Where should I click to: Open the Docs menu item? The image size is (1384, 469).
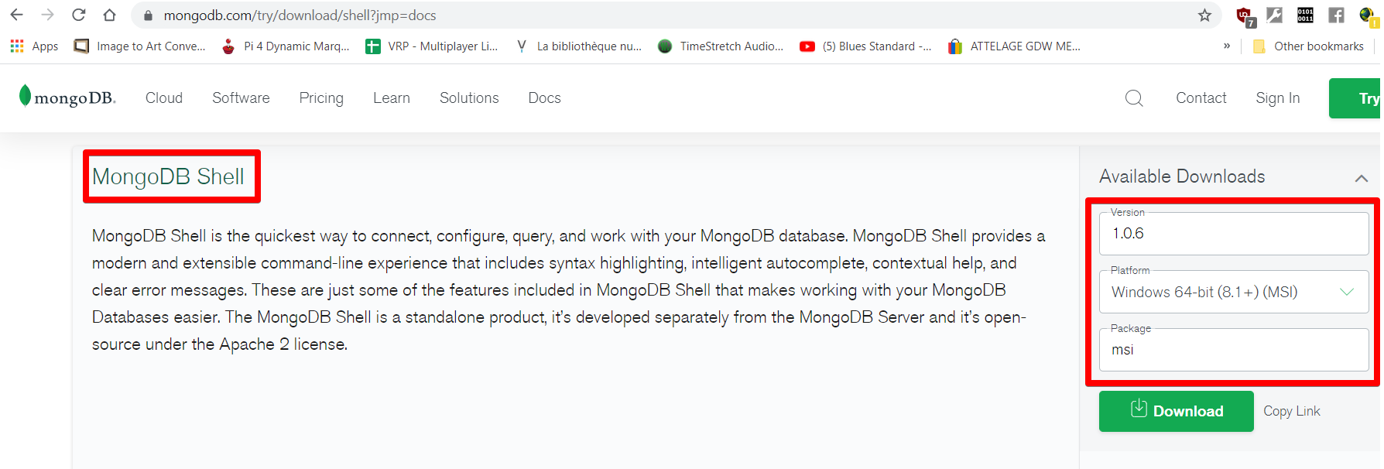(x=544, y=98)
